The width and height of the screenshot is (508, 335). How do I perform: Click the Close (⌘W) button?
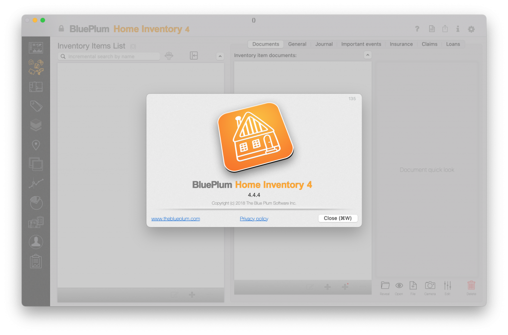click(x=337, y=218)
